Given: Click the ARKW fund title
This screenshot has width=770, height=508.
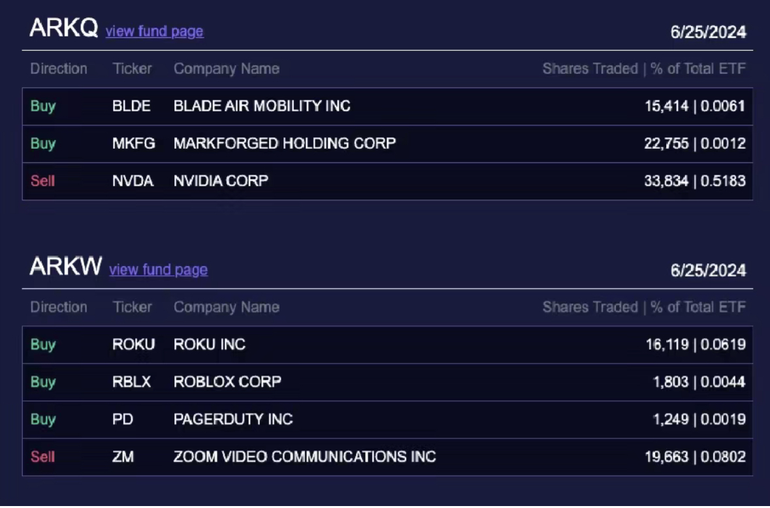Looking at the screenshot, I should pyautogui.click(x=66, y=266).
